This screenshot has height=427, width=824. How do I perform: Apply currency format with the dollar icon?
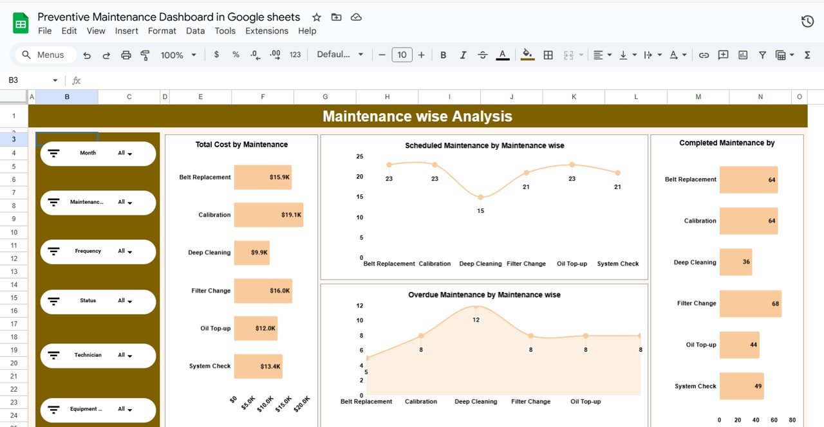point(216,55)
